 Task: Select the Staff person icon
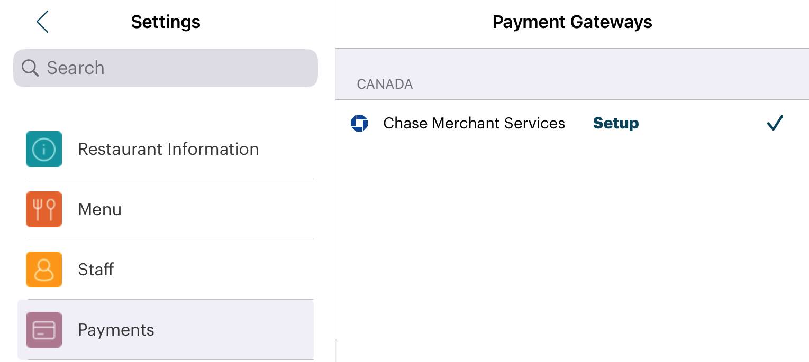pos(44,270)
